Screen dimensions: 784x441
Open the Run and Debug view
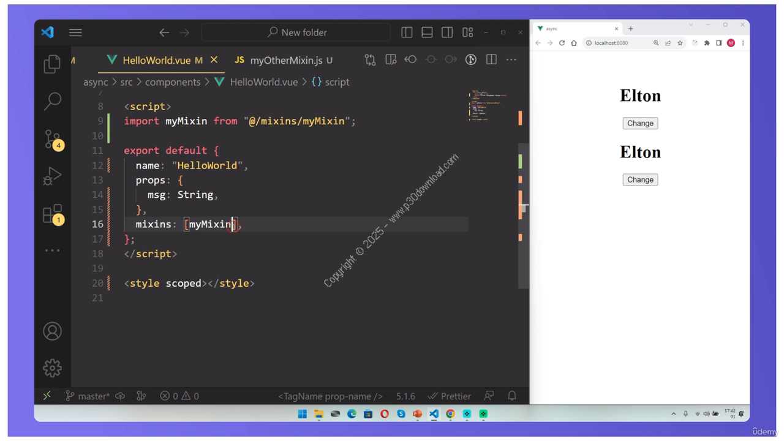52,176
